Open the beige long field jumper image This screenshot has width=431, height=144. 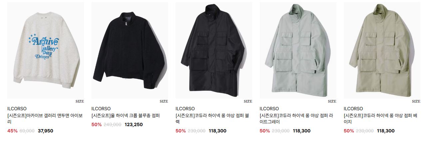382,50
